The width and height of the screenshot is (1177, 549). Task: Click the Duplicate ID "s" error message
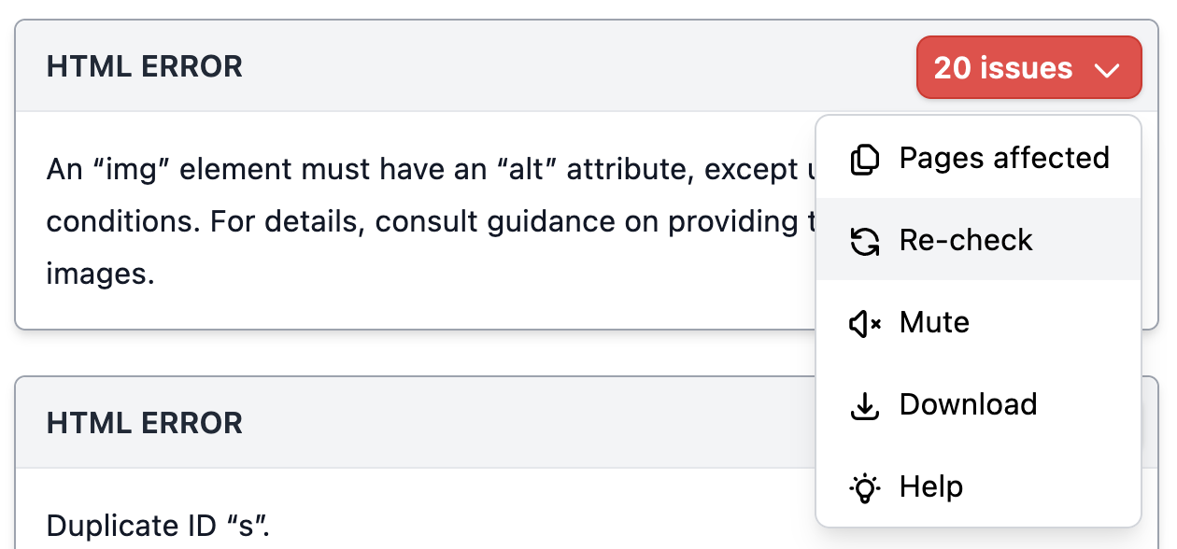click(x=159, y=525)
